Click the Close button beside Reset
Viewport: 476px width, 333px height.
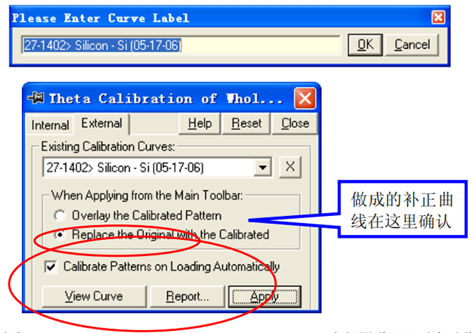coord(294,124)
